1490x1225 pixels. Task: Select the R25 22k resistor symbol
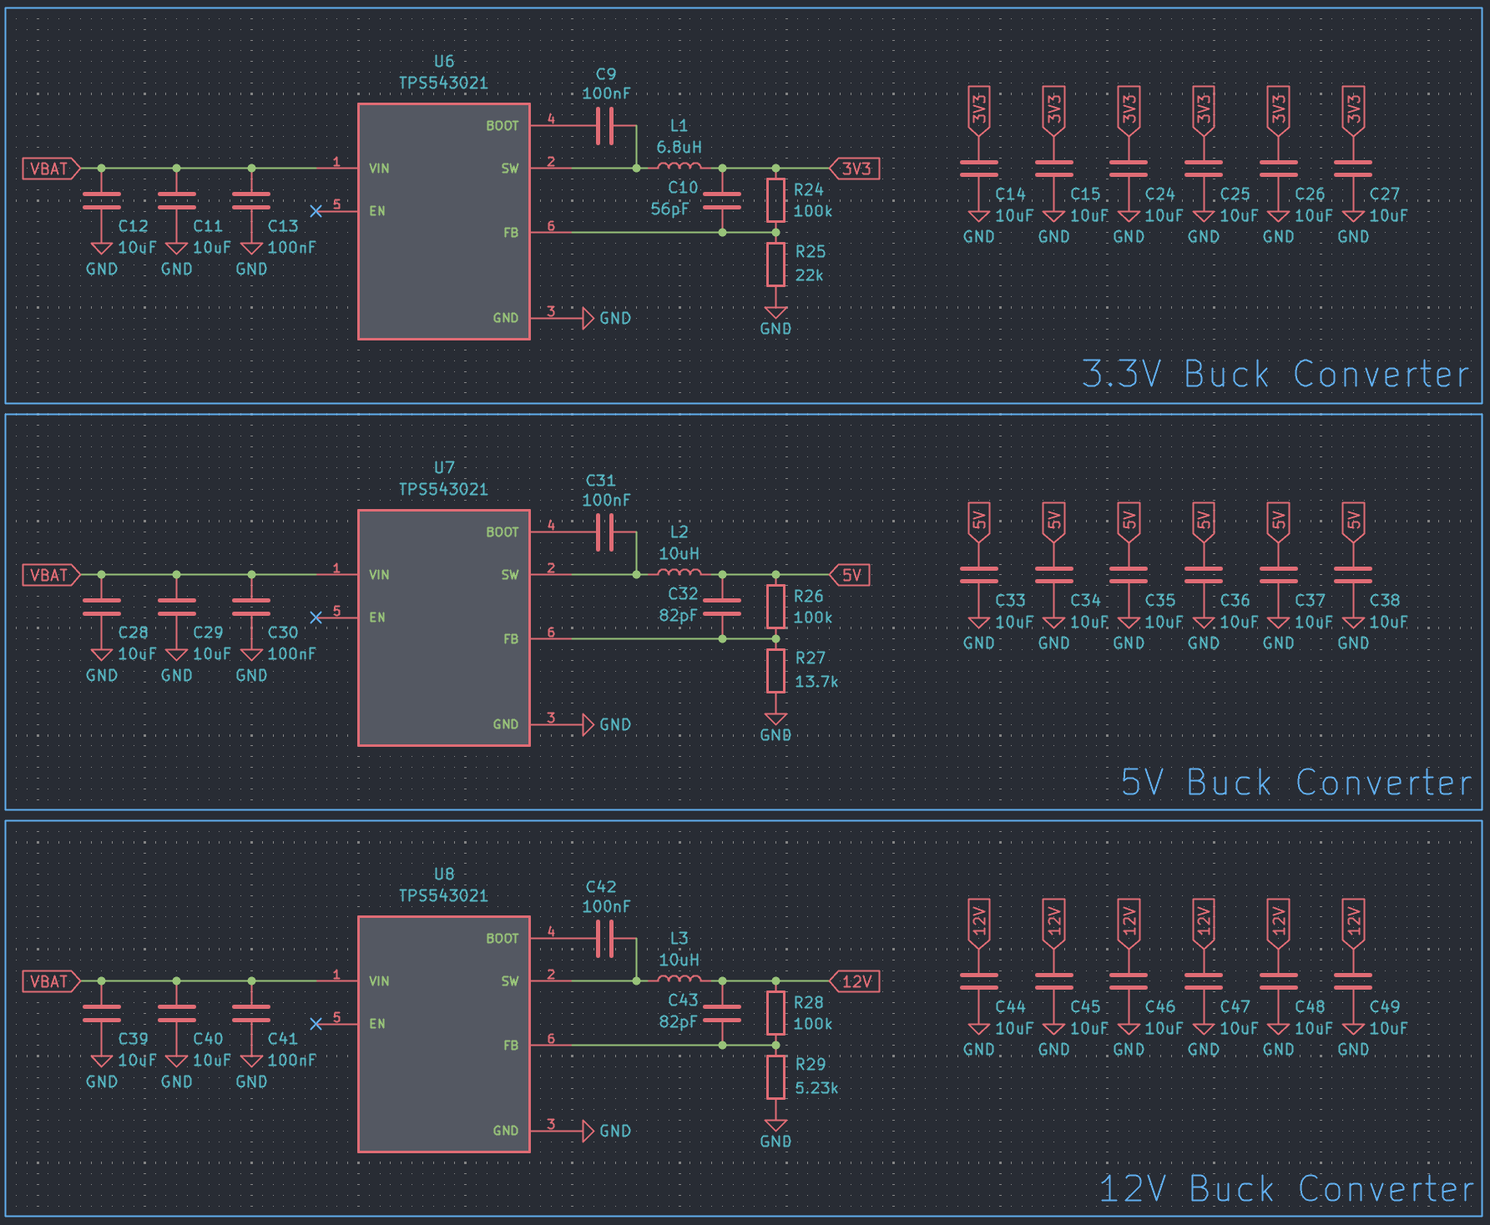coord(776,265)
